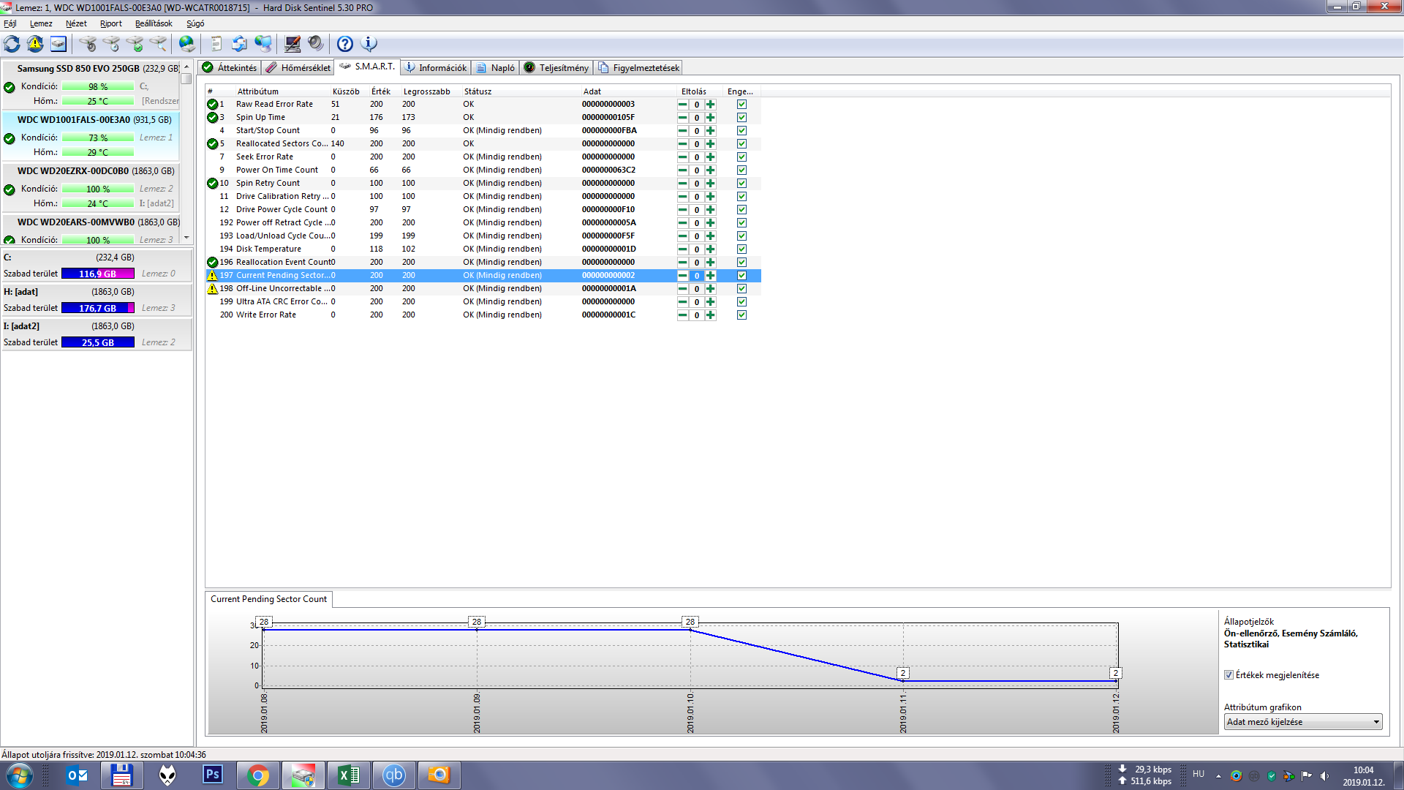Decrease offset for Spin Up Time
This screenshot has height=790, width=1404.
(x=682, y=117)
